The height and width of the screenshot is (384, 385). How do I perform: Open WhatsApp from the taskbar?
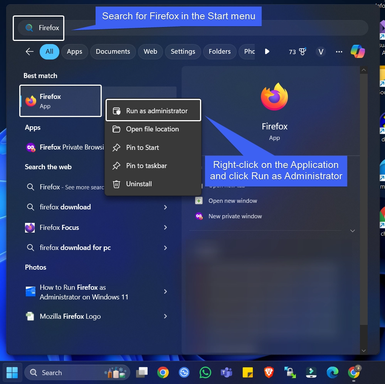205,372
